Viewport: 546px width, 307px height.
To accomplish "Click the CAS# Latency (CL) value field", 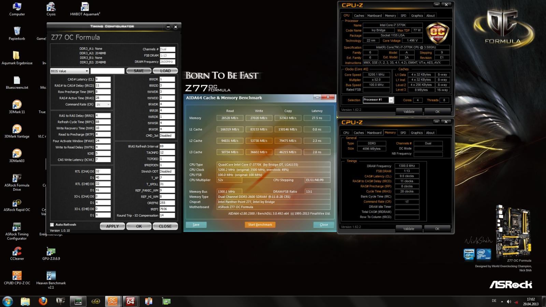I will point(103,79).
